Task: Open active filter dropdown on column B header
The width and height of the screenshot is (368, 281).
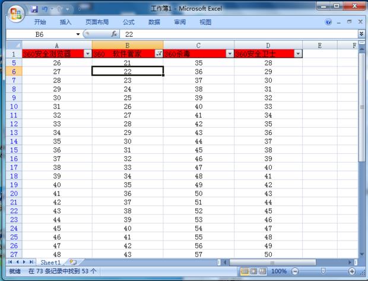Action: (x=158, y=53)
